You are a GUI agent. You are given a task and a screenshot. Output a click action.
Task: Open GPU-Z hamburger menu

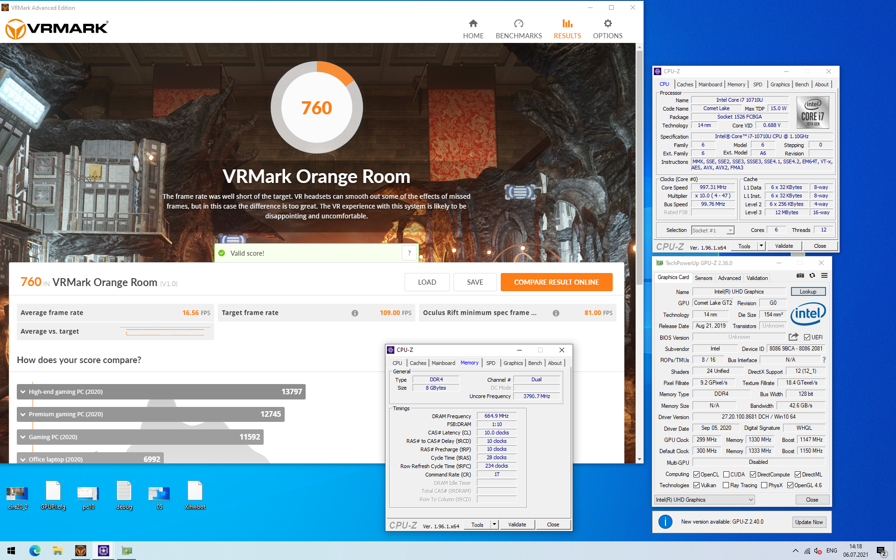pyautogui.click(x=824, y=276)
